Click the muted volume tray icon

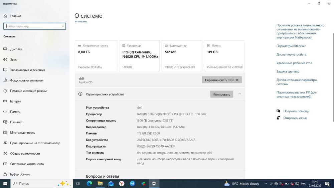tap(292, 184)
